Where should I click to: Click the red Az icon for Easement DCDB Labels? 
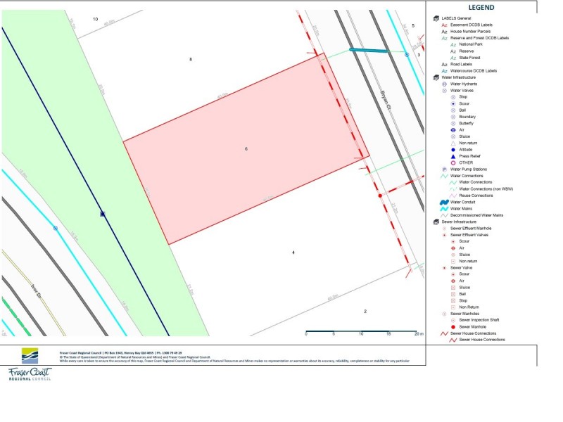click(445, 25)
